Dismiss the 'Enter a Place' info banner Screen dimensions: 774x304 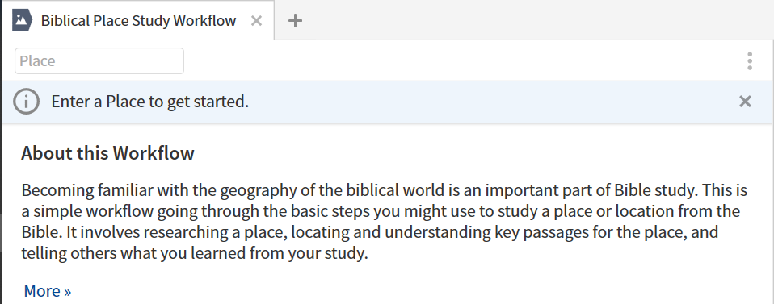pyautogui.click(x=745, y=102)
